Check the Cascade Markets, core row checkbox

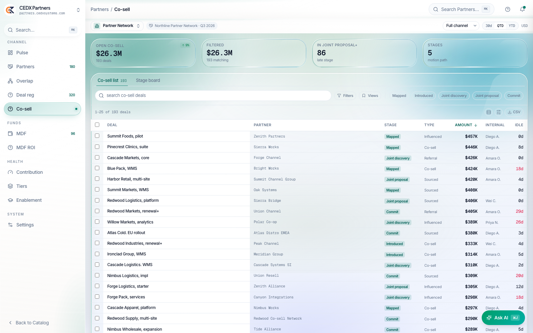[97, 157]
